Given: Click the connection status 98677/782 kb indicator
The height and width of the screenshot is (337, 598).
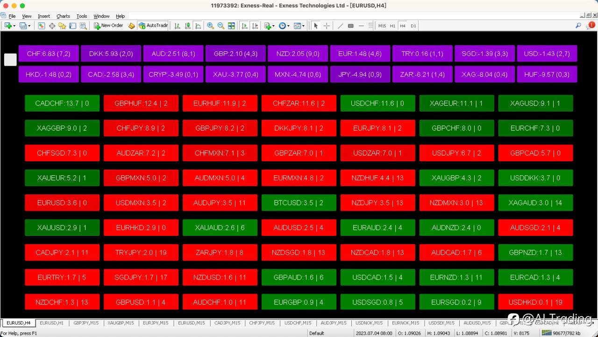Looking at the screenshot, I should (x=561, y=333).
